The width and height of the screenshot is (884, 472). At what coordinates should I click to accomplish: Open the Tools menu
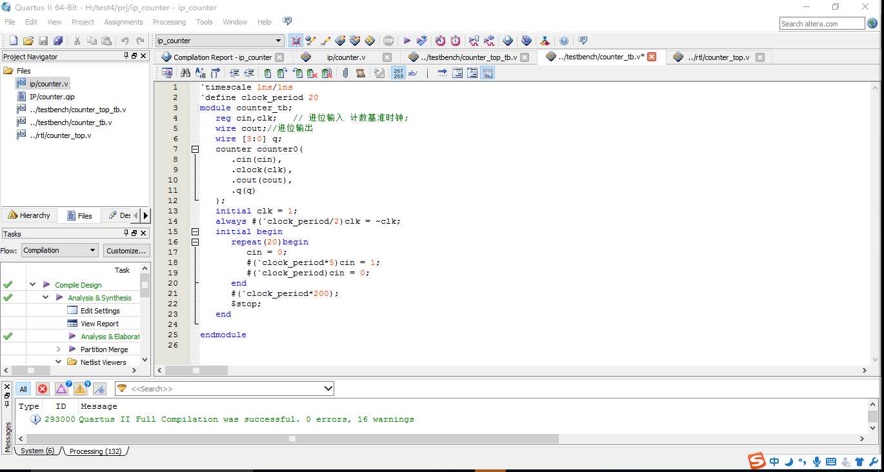[204, 22]
